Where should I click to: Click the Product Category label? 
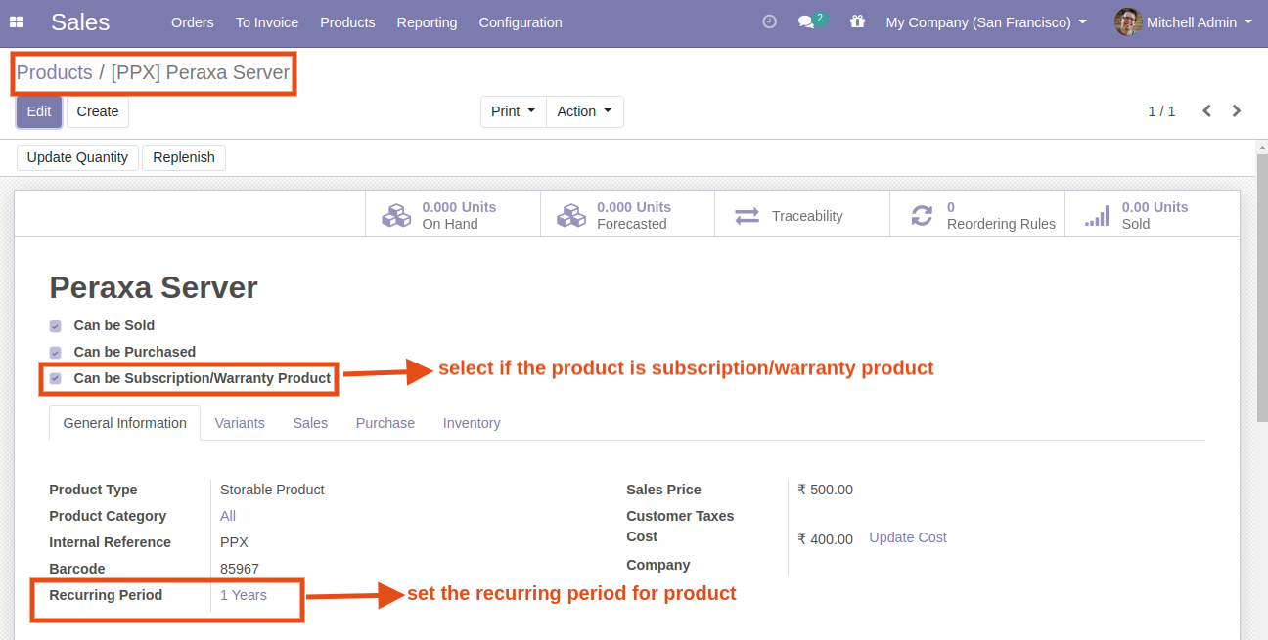tap(108, 516)
